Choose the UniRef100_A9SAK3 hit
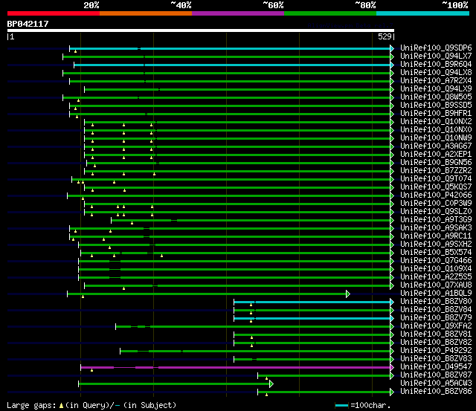476x411 pixels. (436, 228)
